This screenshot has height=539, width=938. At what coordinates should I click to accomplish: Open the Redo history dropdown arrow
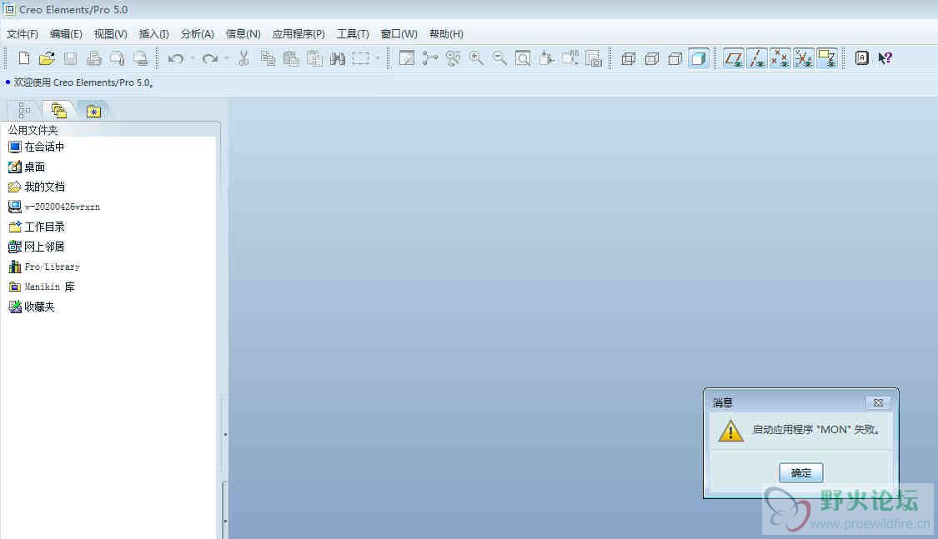tap(227, 58)
